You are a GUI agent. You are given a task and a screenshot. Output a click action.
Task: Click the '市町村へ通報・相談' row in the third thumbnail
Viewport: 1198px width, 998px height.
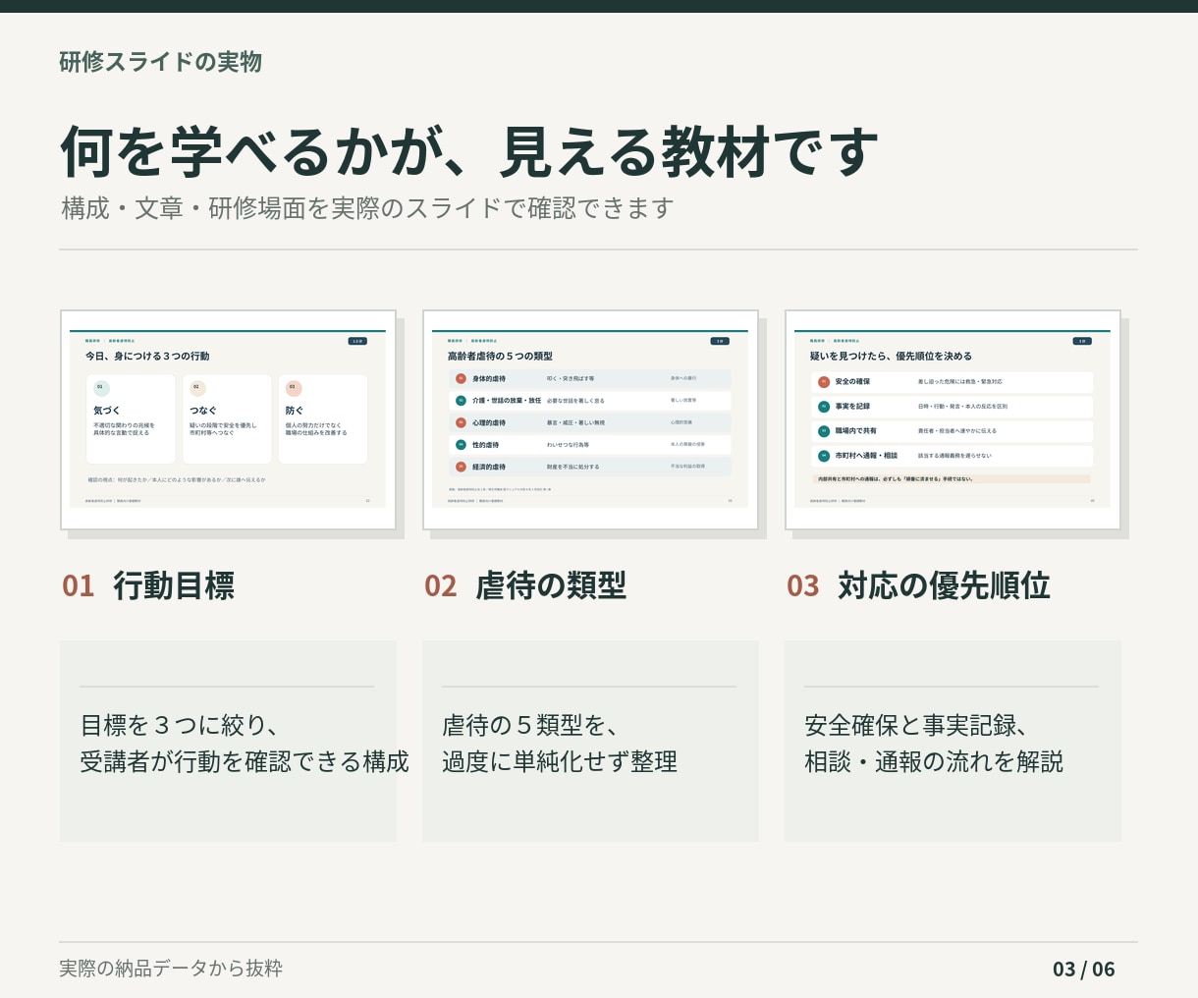(953, 456)
